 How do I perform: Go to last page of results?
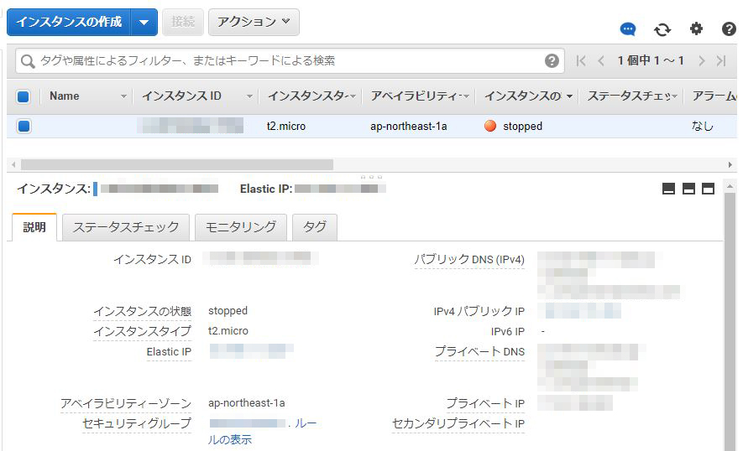[721, 60]
